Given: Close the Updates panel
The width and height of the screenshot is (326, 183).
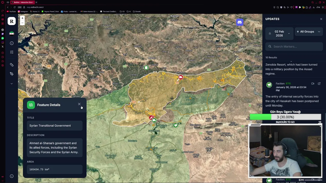Looking at the screenshot, I should pos(321,19).
